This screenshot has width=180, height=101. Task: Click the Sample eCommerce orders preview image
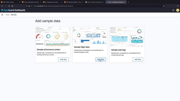click(53, 37)
